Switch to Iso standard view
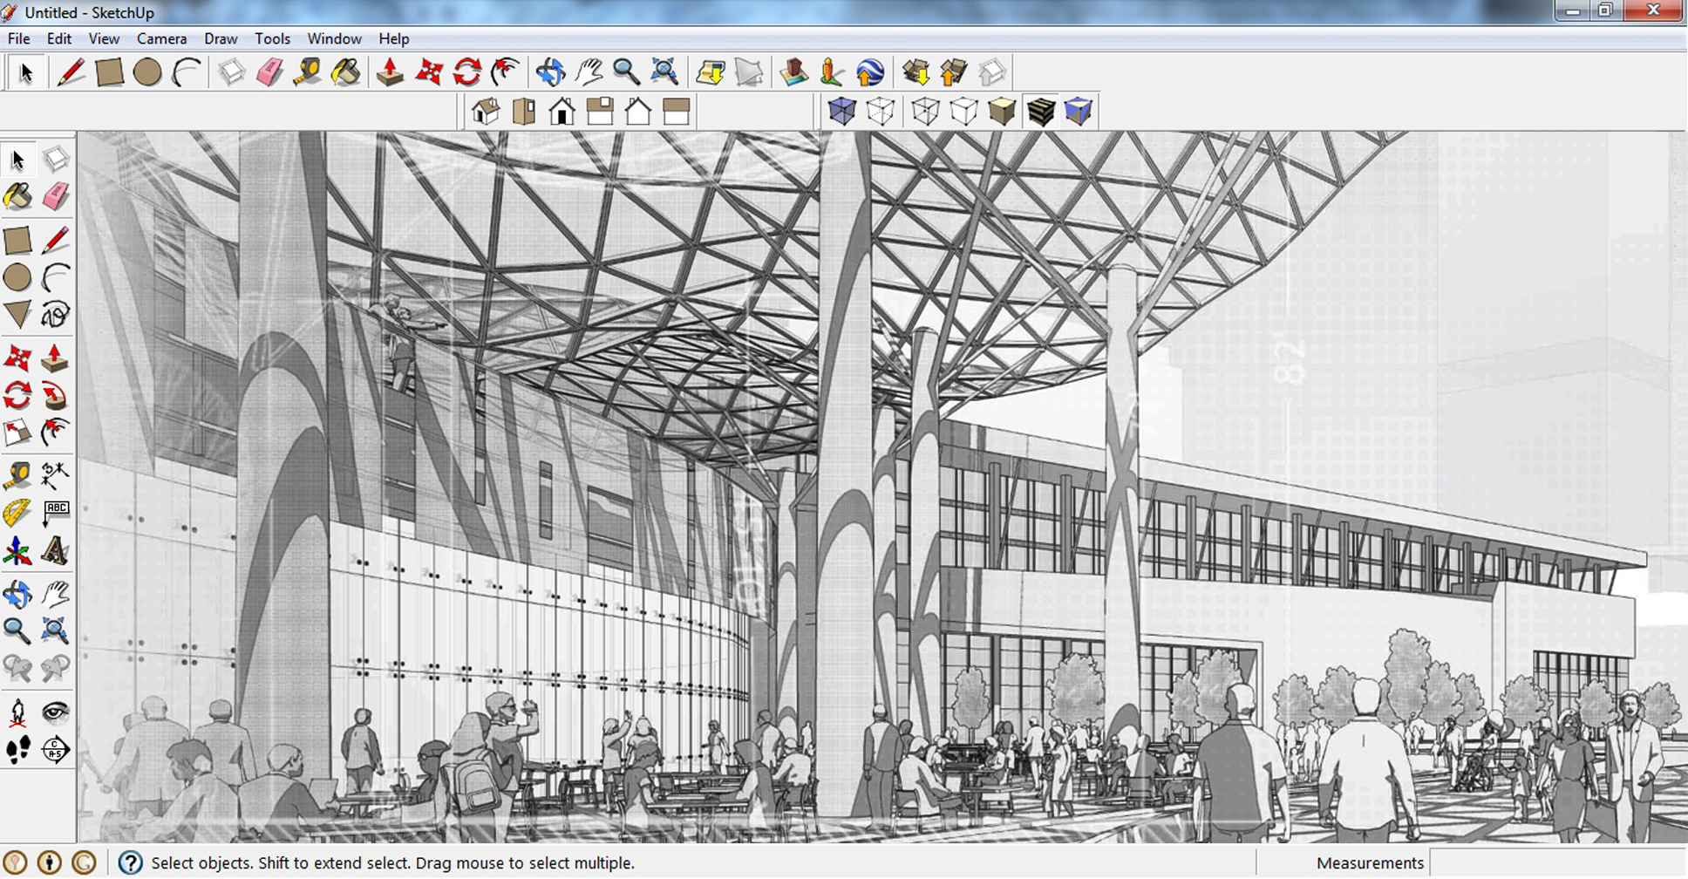Viewport: 1688px width, 879px height. pyautogui.click(x=486, y=112)
